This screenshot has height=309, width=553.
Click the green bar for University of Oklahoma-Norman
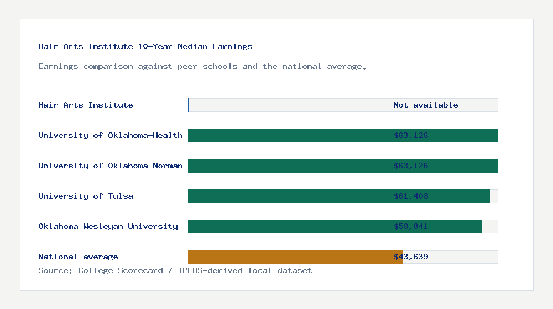point(343,166)
